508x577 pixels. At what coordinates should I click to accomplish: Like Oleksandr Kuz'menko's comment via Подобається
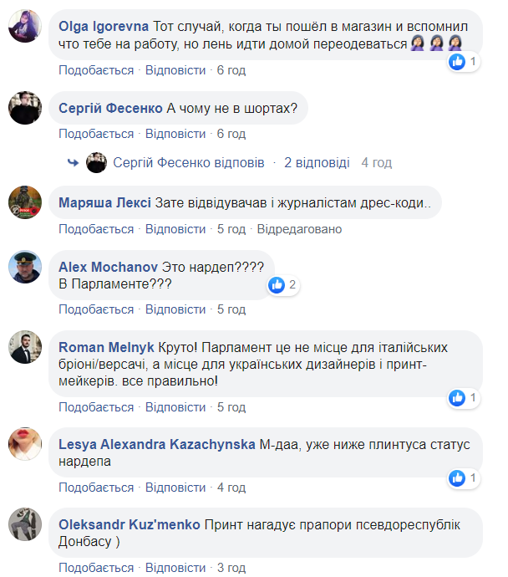pyautogui.click(x=96, y=569)
